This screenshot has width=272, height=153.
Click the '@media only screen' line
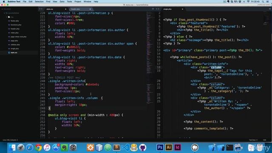click(86, 115)
